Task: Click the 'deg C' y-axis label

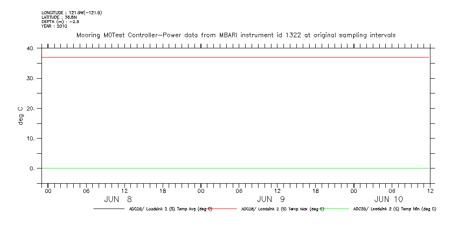Action: point(21,116)
